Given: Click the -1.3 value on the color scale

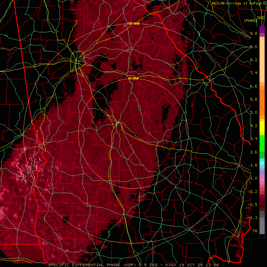Looking at the screenshot, I should 252,218.
